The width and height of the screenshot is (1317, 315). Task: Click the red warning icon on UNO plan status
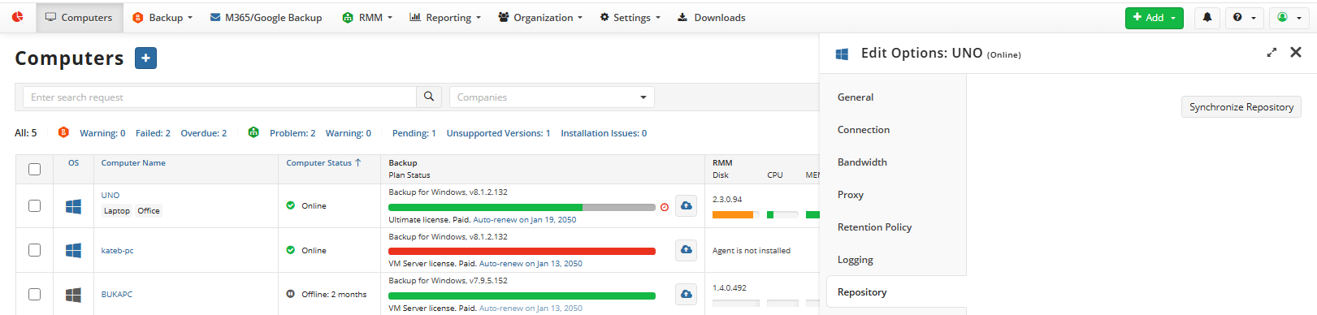(665, 207)
